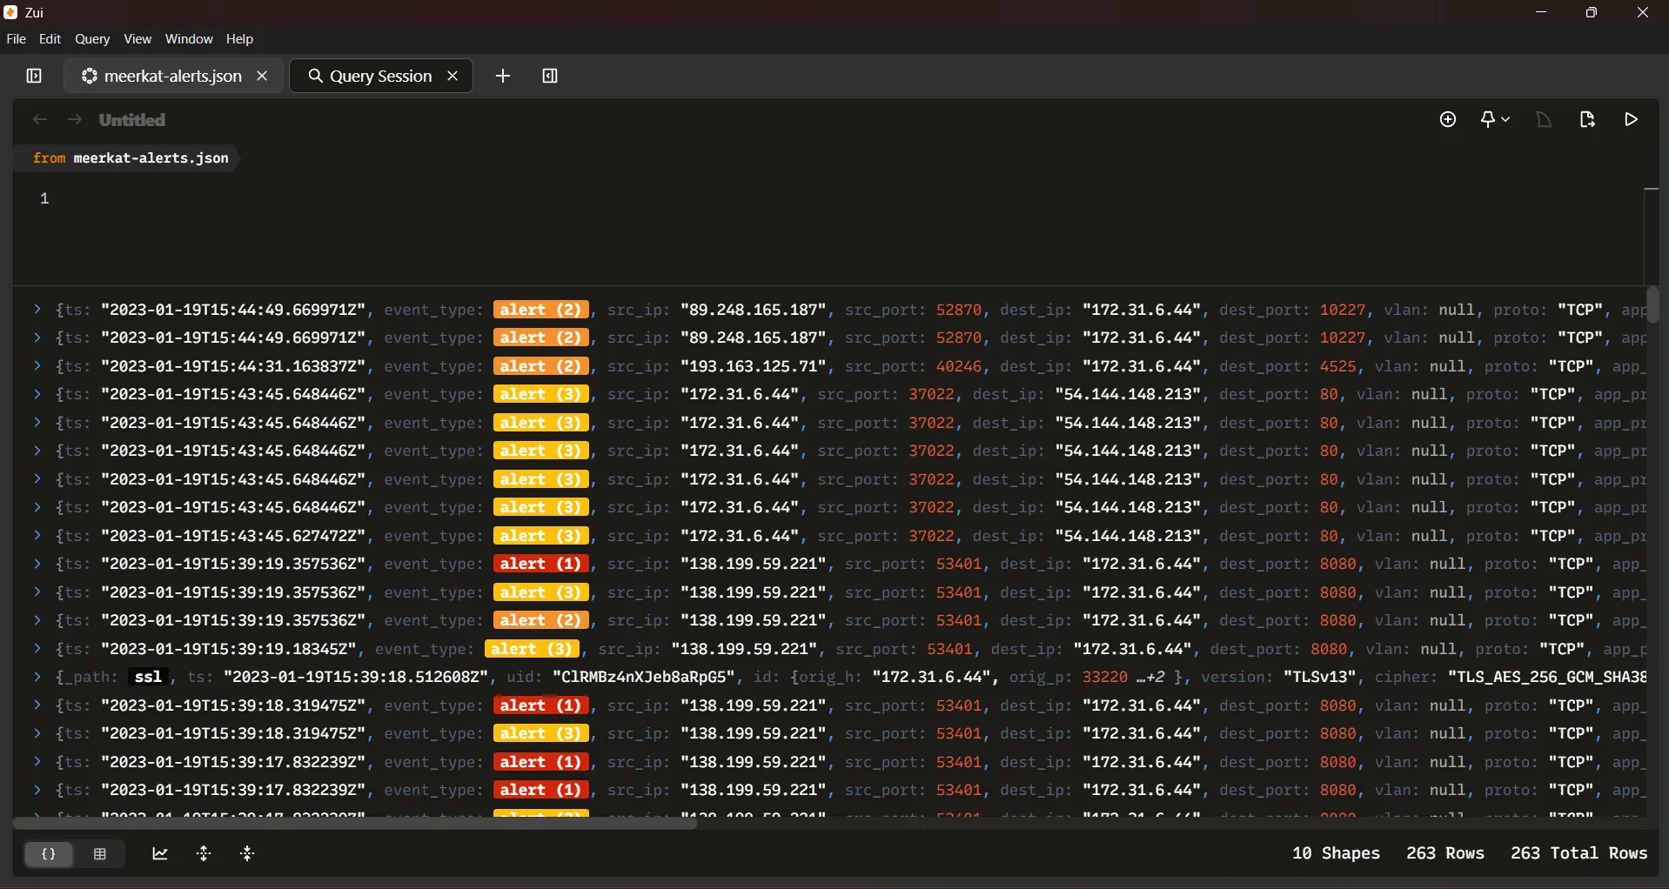Open the Query menu
Screen dimensions: 1669x889
point(92,39)
